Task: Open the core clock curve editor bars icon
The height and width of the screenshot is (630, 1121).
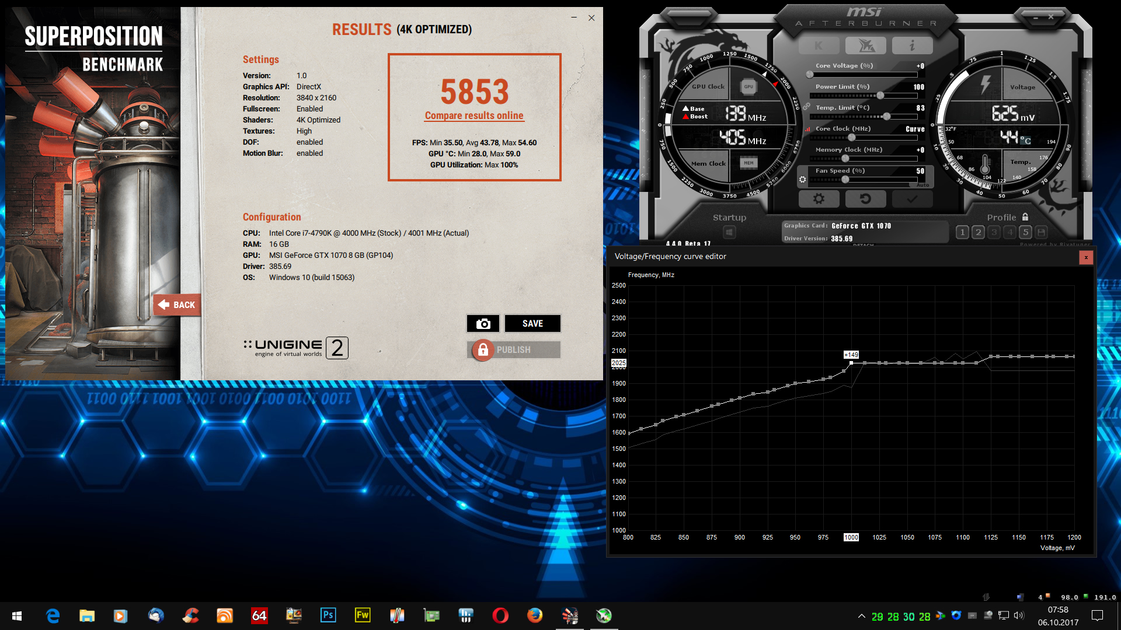Action: pos(808,129)
